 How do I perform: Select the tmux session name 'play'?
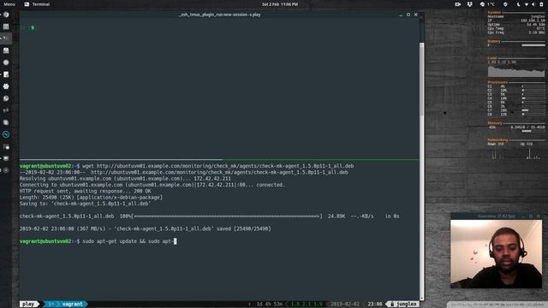point(28,305)
